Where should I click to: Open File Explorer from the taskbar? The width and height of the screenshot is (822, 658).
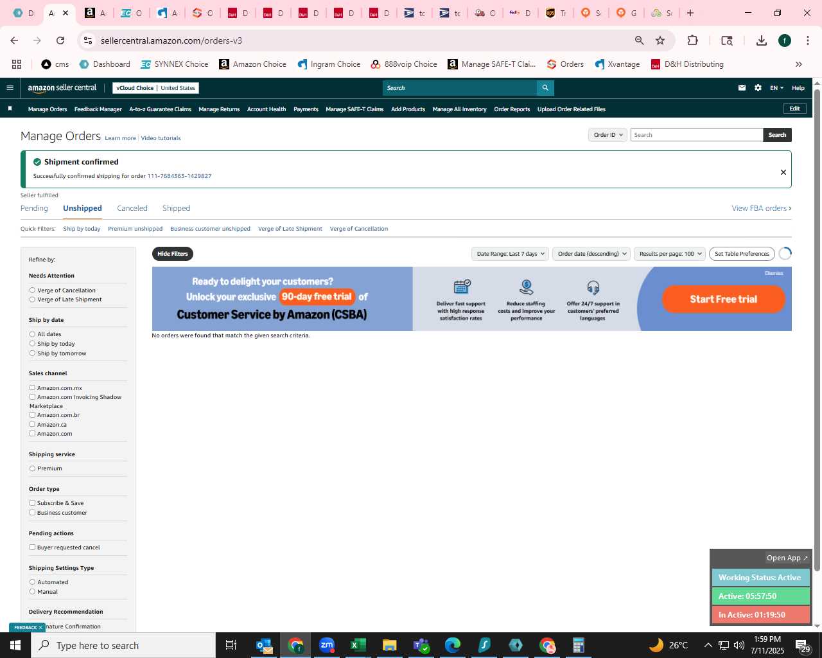coord(389,645)
